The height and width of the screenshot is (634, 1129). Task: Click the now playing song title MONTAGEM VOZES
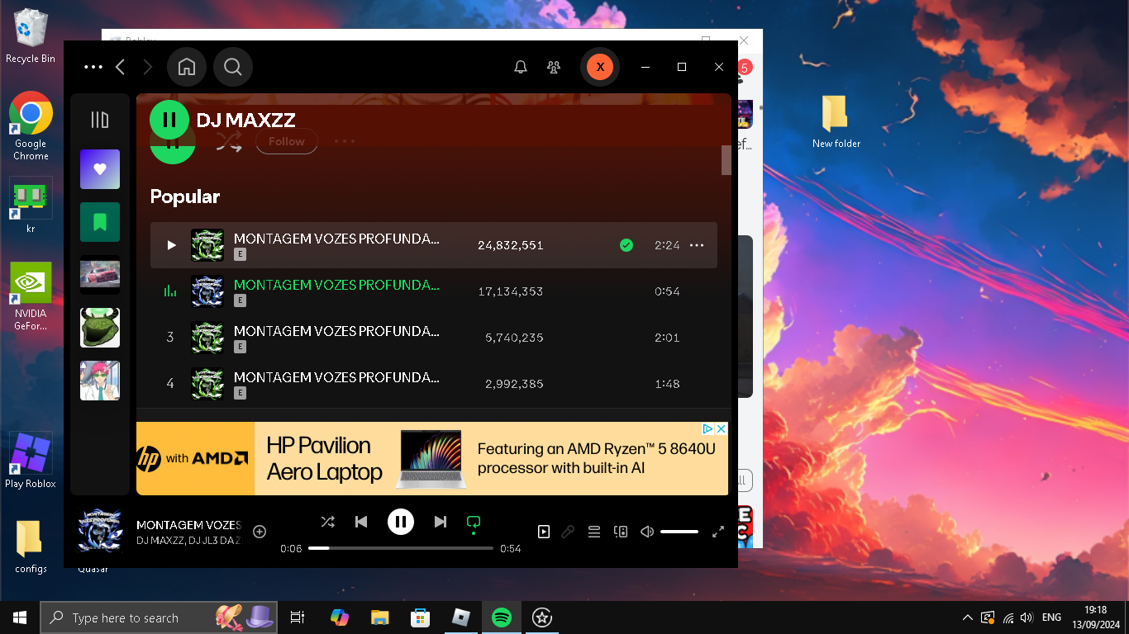(x=188, y=525)
